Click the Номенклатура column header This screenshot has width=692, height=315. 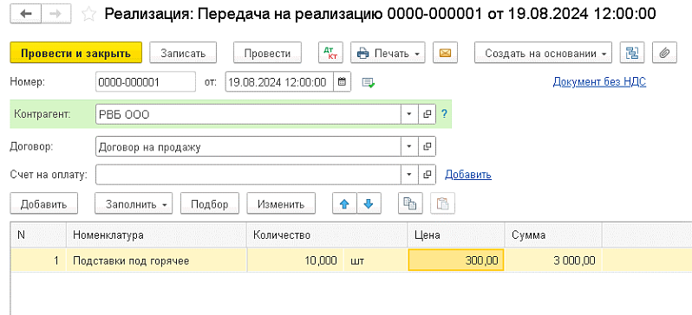tap(156, 235)
